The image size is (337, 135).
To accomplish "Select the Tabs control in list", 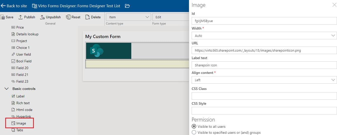I will (20, 130).
